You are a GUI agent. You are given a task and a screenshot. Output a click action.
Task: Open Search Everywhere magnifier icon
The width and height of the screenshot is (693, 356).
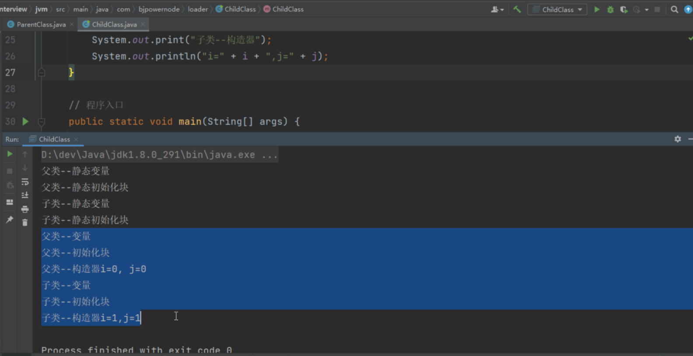(x=674, y=9)
